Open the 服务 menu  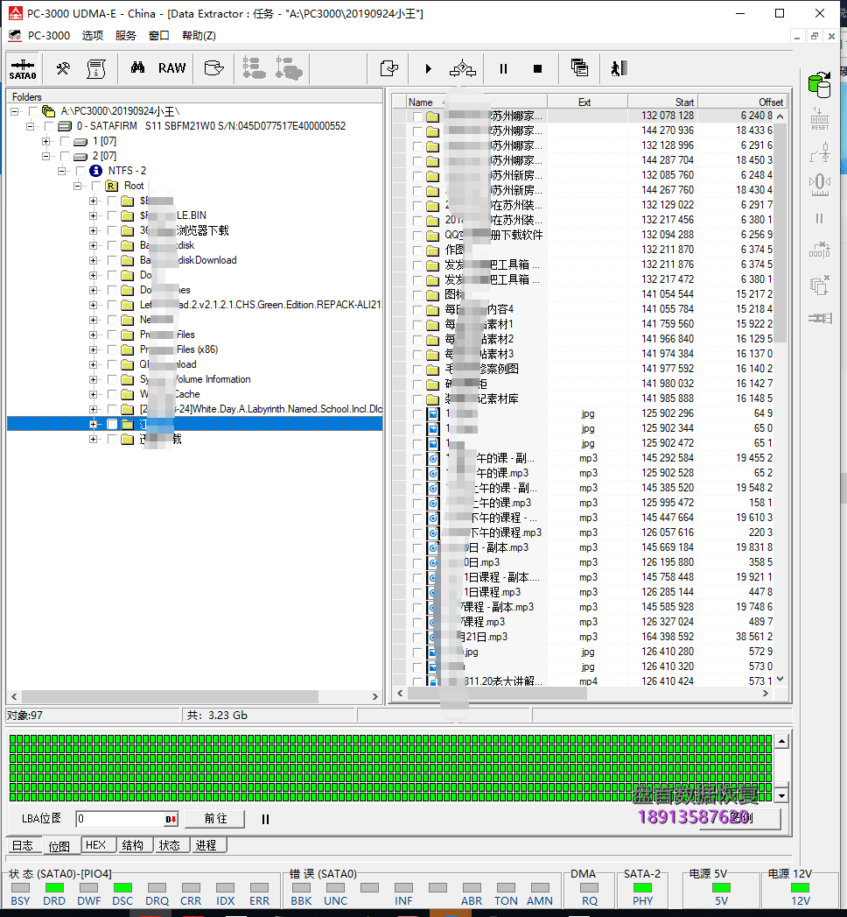coord(126,36)
